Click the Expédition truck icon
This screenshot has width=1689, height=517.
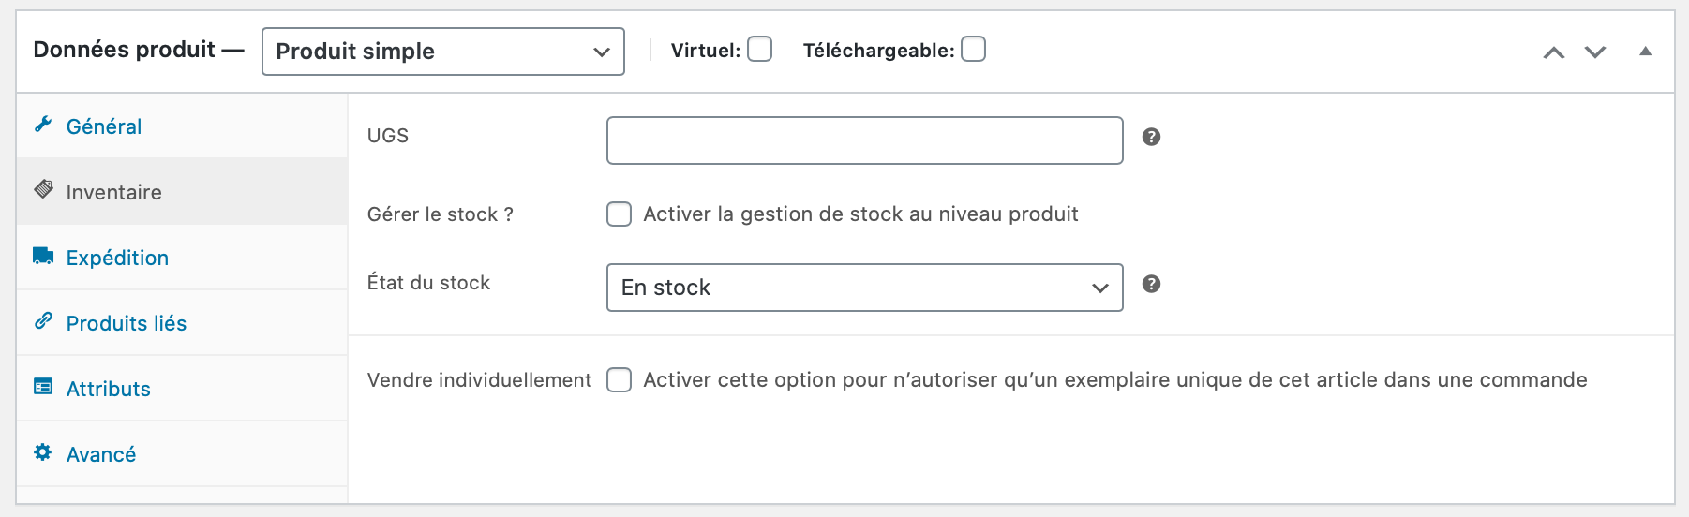pos(43,256)
